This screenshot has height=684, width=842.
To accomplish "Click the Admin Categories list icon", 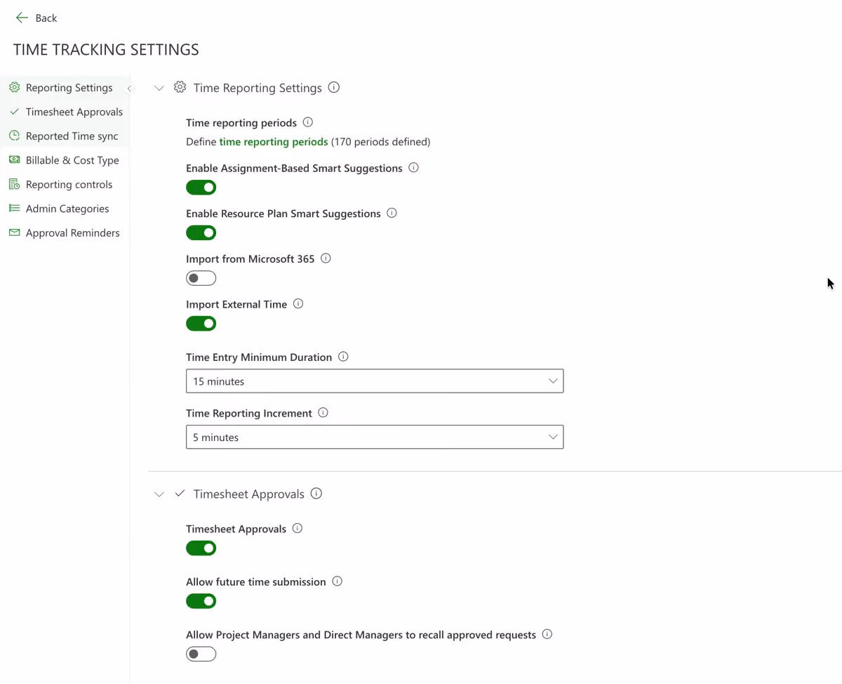I will [x=14, y=209].
